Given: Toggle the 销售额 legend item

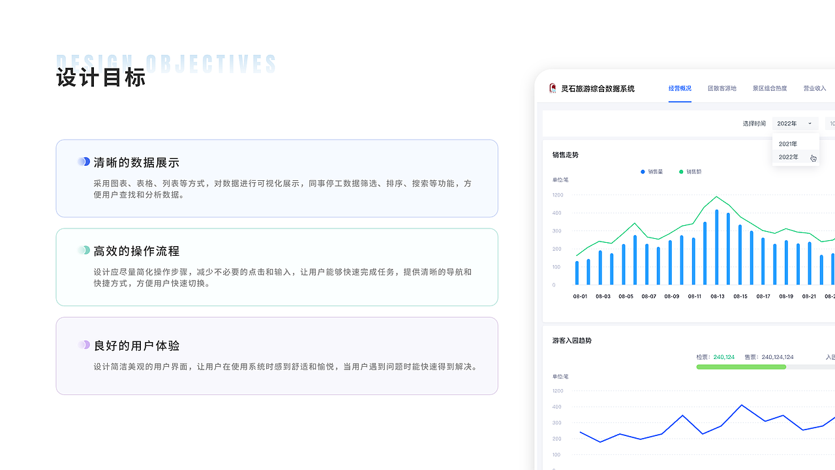Looking at the screenshot, I should pos(690,172).
